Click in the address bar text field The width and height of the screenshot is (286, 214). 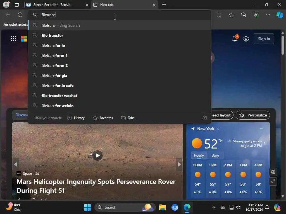coord(120,15)
